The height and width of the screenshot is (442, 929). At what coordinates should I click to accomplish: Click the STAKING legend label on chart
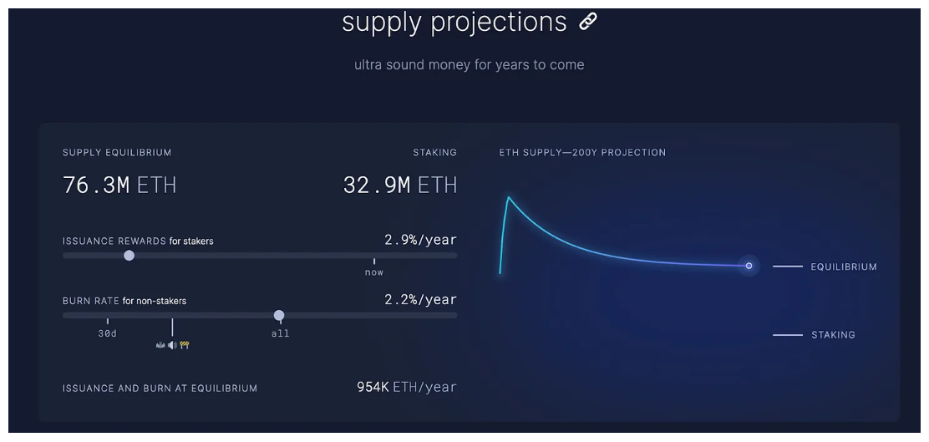click(x=833, y=335)
